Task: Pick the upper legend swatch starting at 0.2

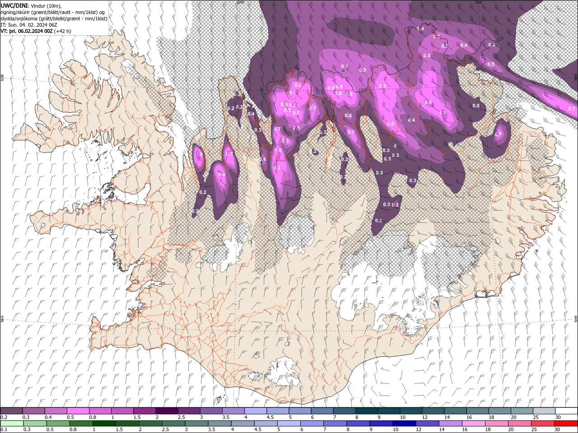Action: 11,411
